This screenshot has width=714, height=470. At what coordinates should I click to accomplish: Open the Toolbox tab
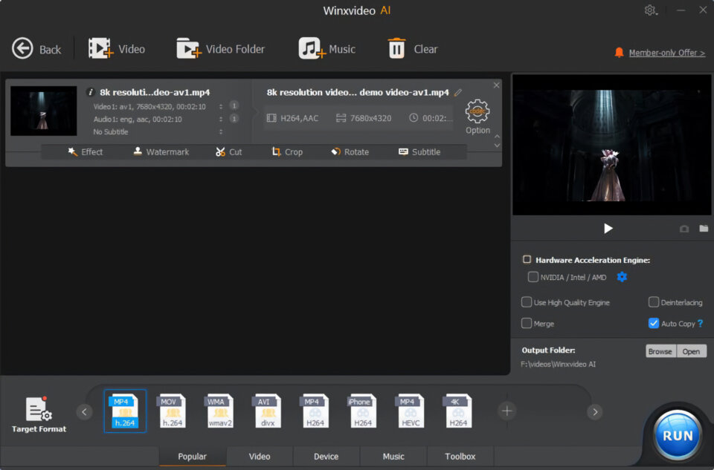click(x=460, y=457)
